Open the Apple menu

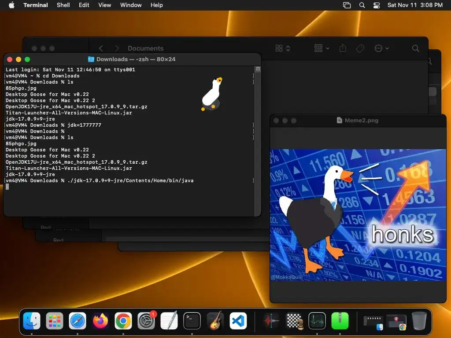tap(11, 5)
